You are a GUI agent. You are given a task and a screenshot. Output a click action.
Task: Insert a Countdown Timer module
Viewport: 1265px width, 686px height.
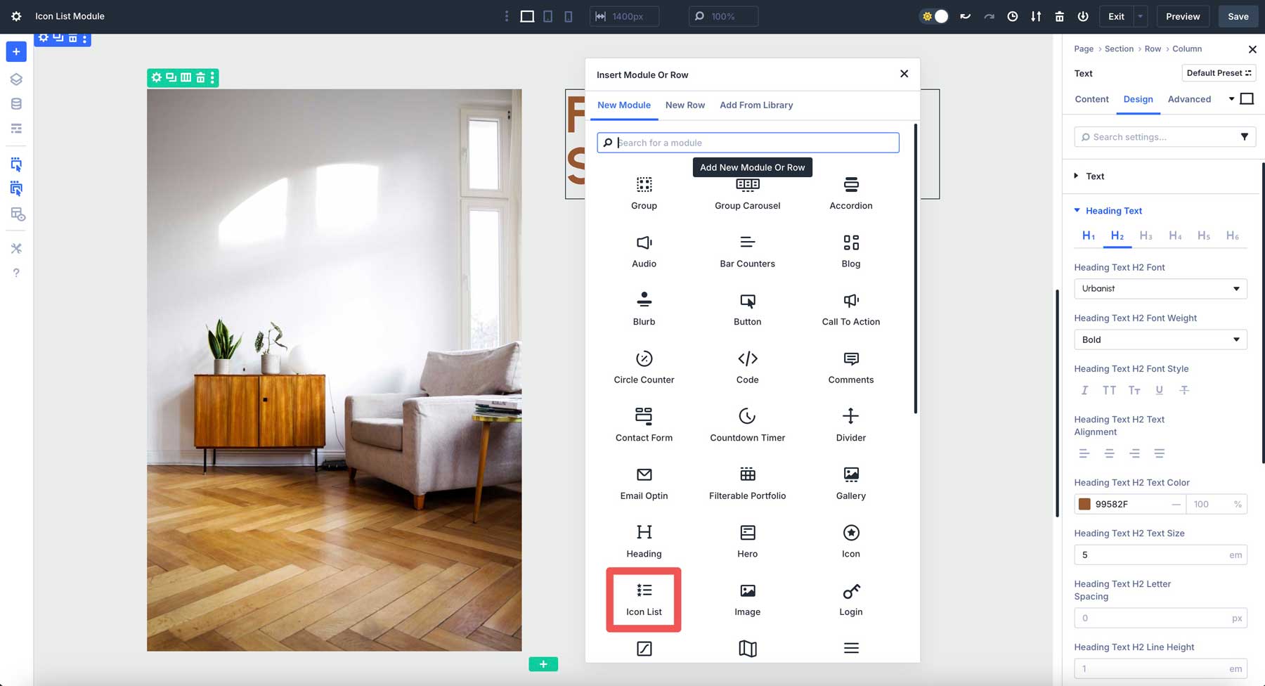[x=746, y=424]
